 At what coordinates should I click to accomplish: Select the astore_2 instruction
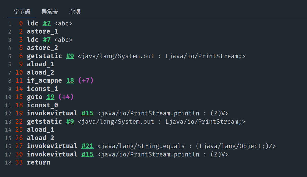point(42,48)
